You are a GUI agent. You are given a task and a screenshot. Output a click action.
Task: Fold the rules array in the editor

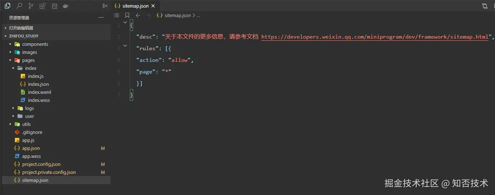tap(125, 46)
